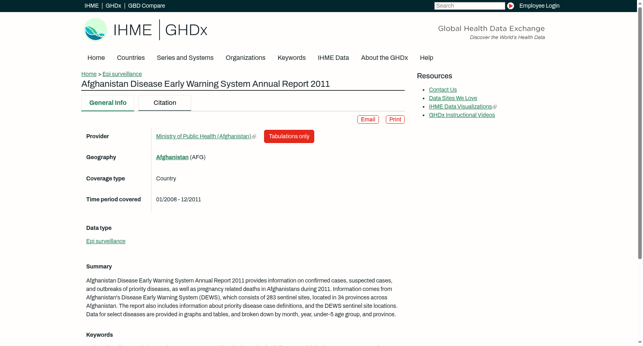The width and height of the screenshot is (643, 346).
Task: Open Contact Us resource link
Action: tap(443, 90)
